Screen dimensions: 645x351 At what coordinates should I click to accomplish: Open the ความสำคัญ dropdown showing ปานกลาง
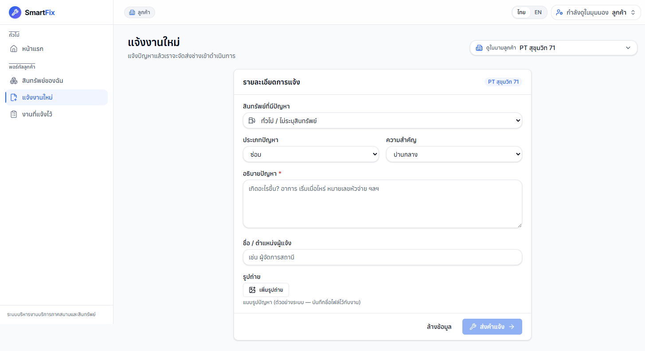(454, 154)
